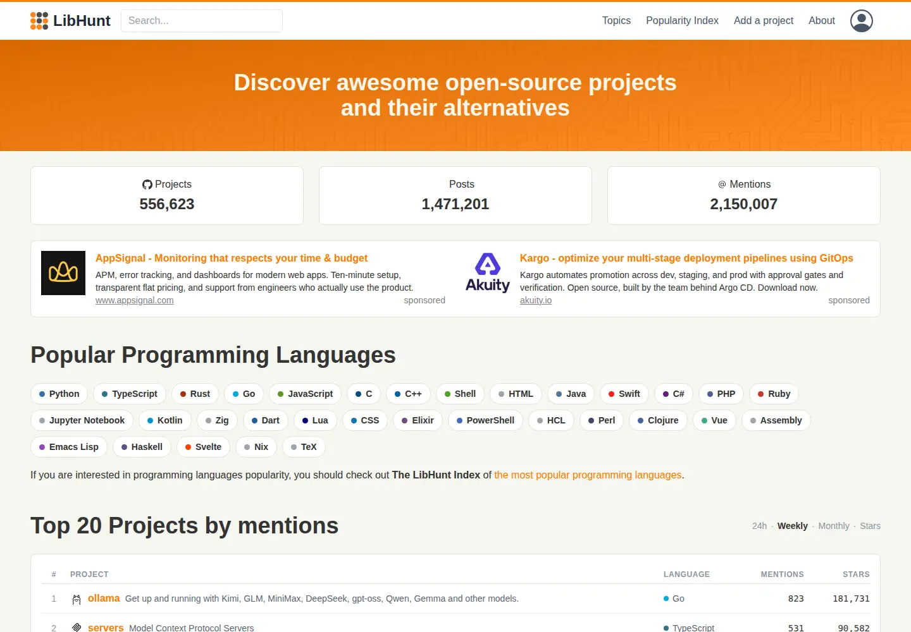Select the Python language tag
This screenshot has width=911, height=632.
pos(59,394)
